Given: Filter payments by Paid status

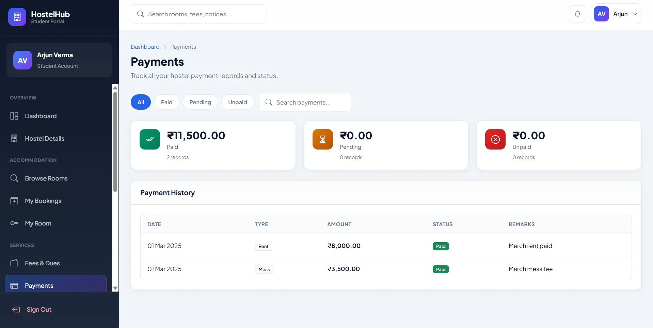Looking at the screenshot, I should (x=167, y=102).
